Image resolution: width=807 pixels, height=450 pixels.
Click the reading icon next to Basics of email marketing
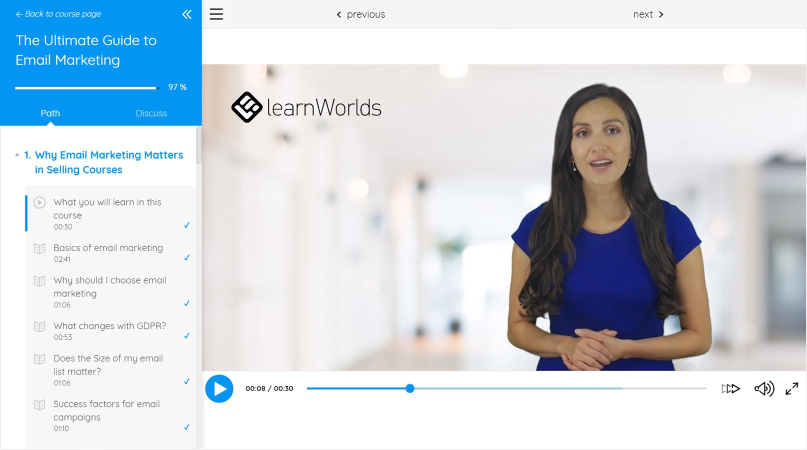39,248
